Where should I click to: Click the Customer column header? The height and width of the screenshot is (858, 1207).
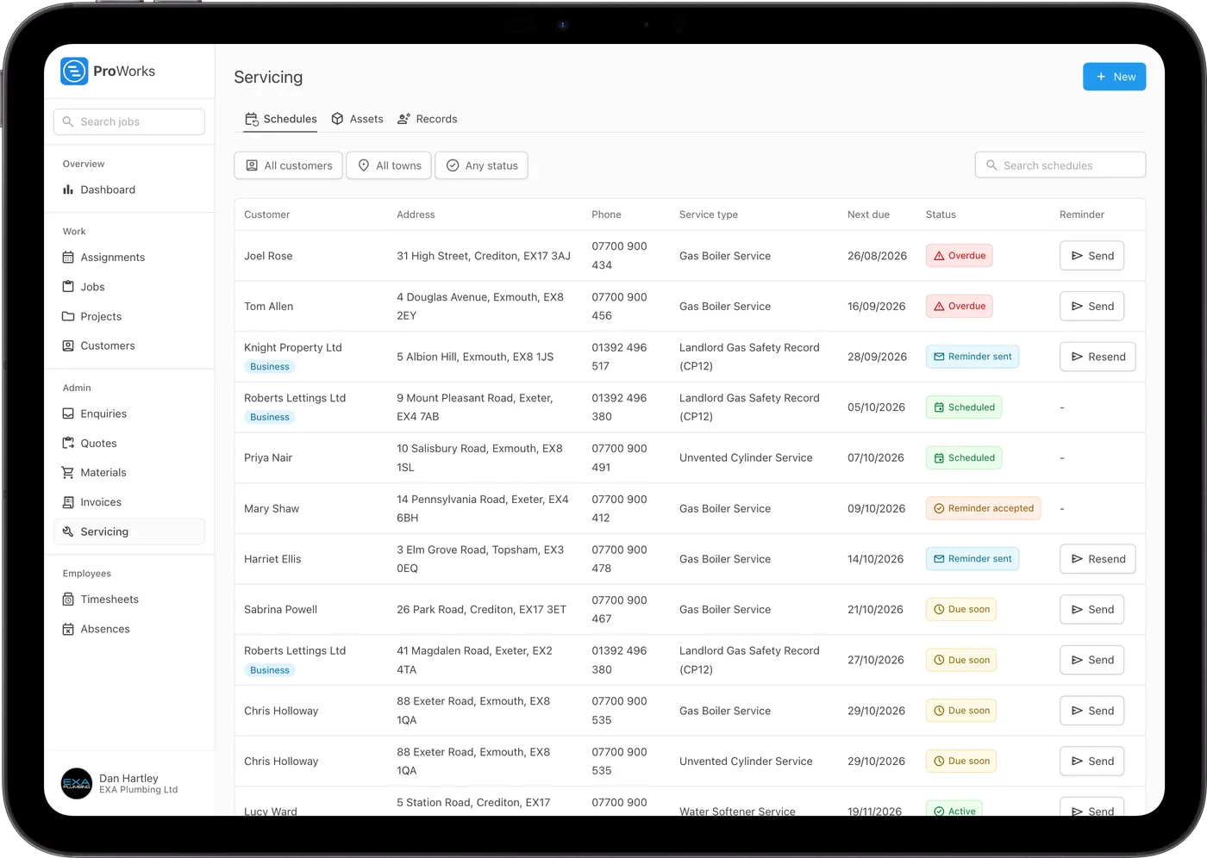[267, 214]
